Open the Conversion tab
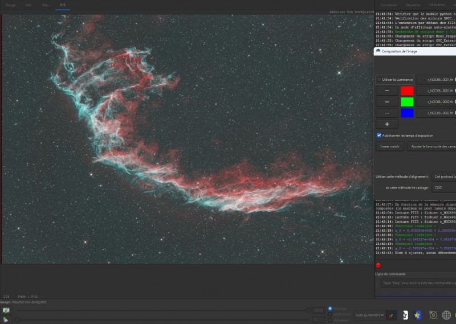 pos(389,5)
